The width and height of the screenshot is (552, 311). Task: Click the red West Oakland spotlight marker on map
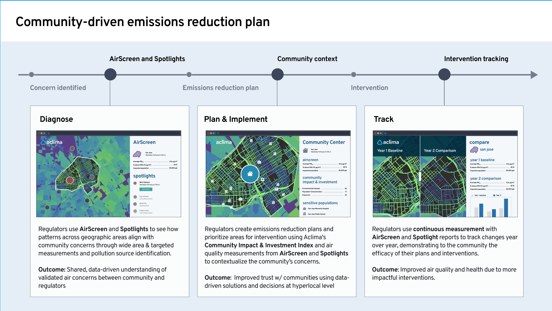pos(70,180)
